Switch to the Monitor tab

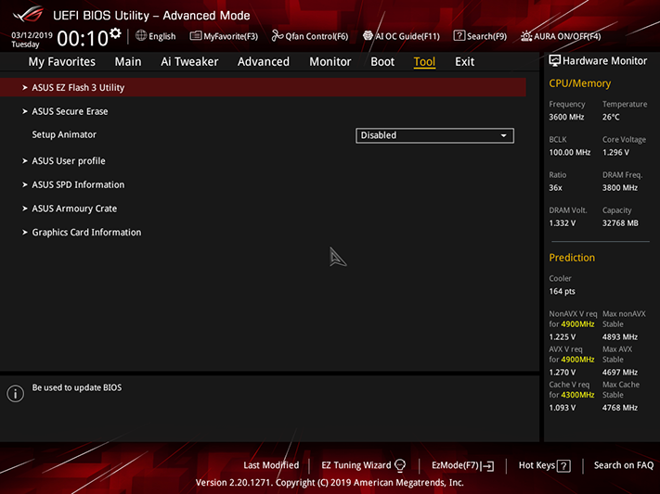click(330, 62)
